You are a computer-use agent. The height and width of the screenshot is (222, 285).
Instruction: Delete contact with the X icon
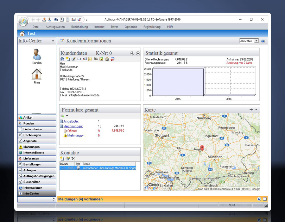pos(73,159)
